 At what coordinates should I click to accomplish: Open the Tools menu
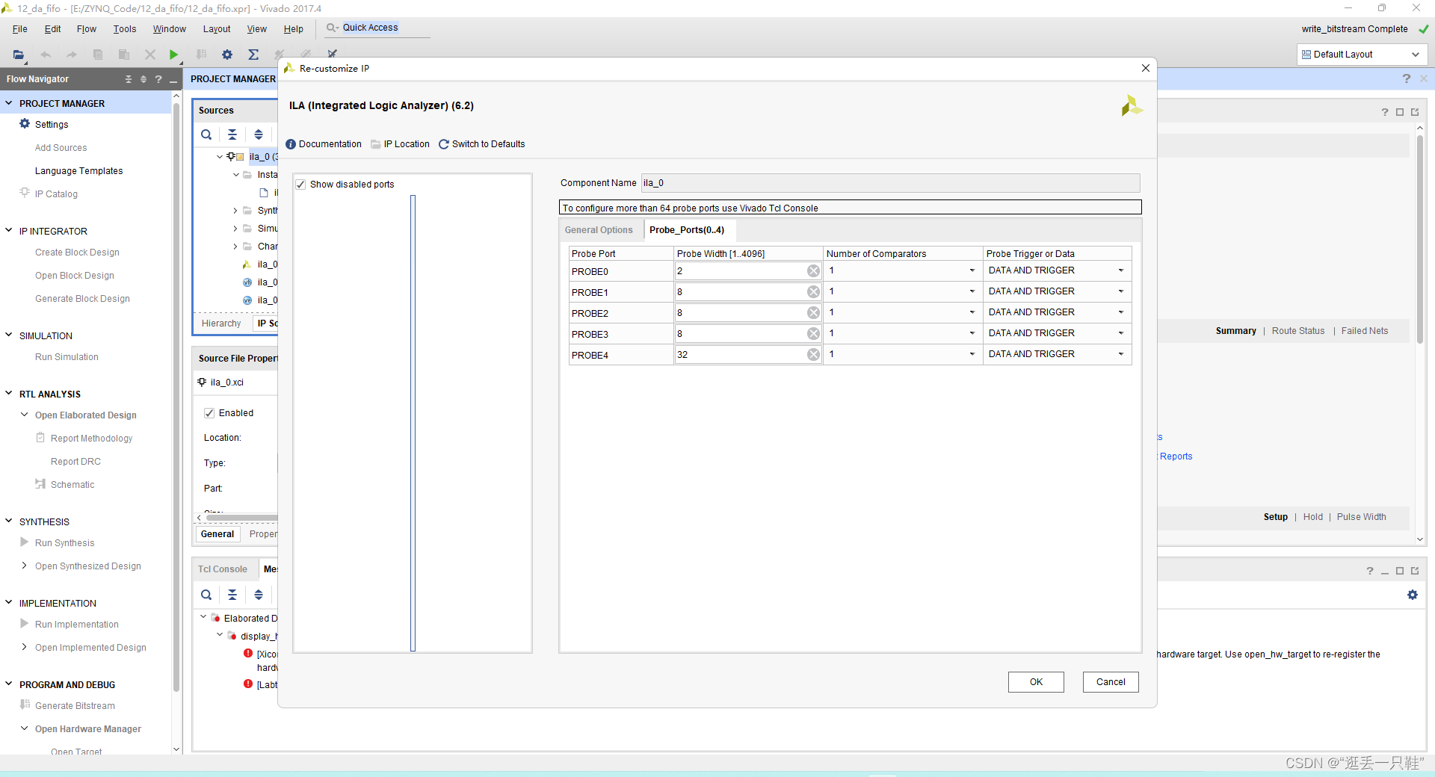tap(125, 29)
